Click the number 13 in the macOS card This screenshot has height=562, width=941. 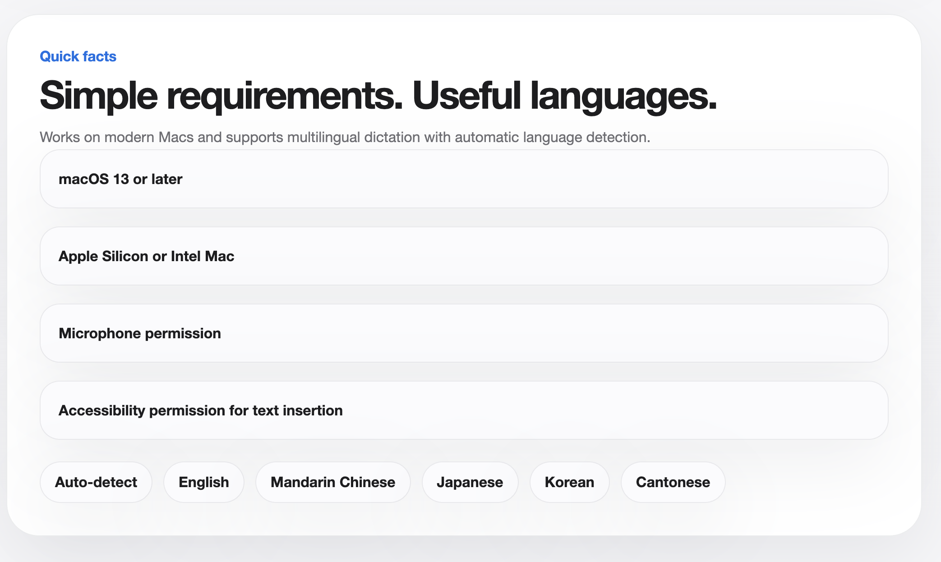121,179
